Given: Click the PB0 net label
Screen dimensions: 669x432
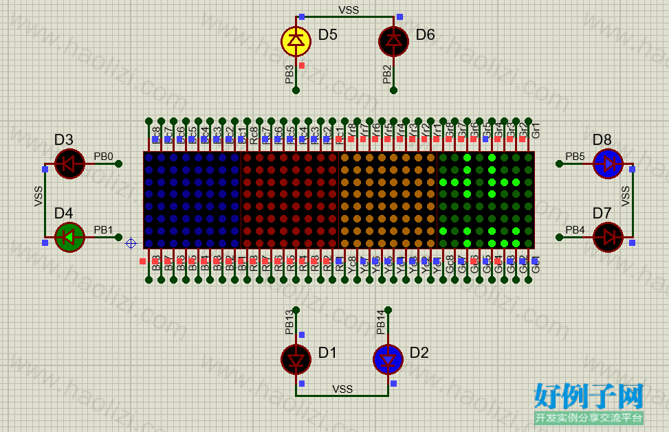Looking at the screenshot, I should 103,157.
